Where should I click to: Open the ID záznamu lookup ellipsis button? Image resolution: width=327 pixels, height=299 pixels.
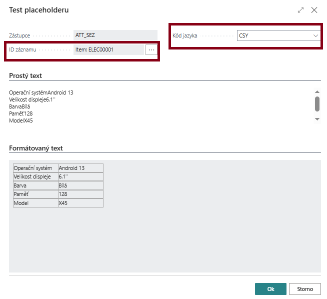(151, 49)
